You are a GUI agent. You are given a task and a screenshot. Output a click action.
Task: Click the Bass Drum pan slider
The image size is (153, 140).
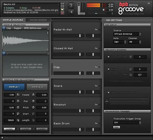pyautogui.click(x=93, y=130)
